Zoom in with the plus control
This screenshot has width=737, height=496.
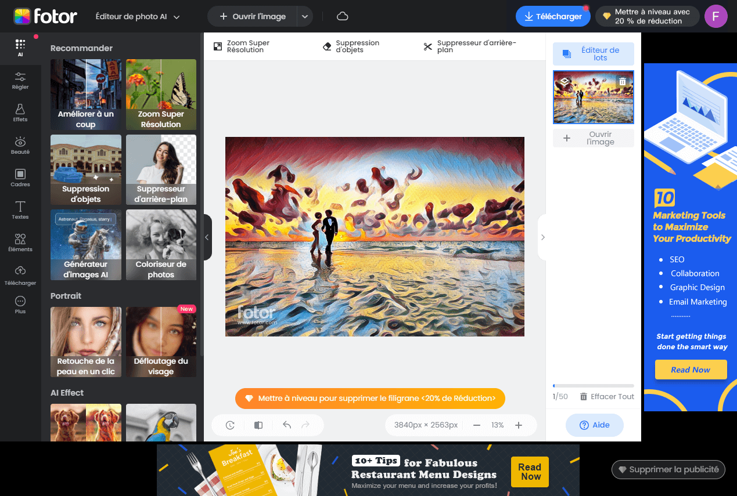(x=519, y=425)
